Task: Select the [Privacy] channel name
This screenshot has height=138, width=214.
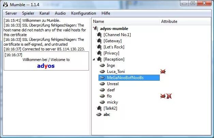Action: (x=111, y=53)
